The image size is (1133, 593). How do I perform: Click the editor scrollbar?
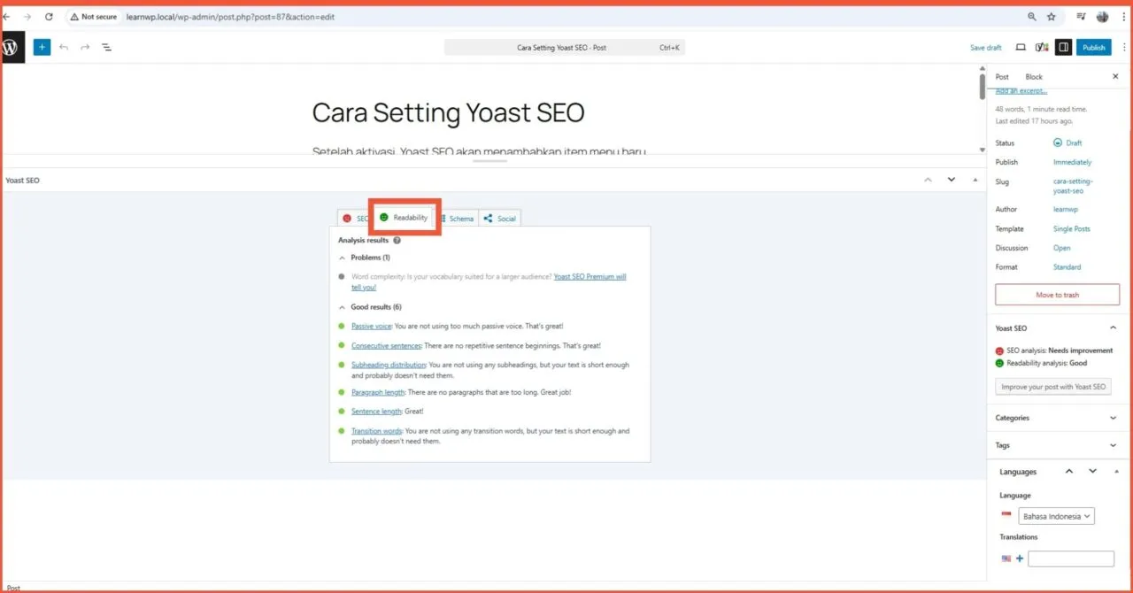pyautogui.click(x=982, y=89)
